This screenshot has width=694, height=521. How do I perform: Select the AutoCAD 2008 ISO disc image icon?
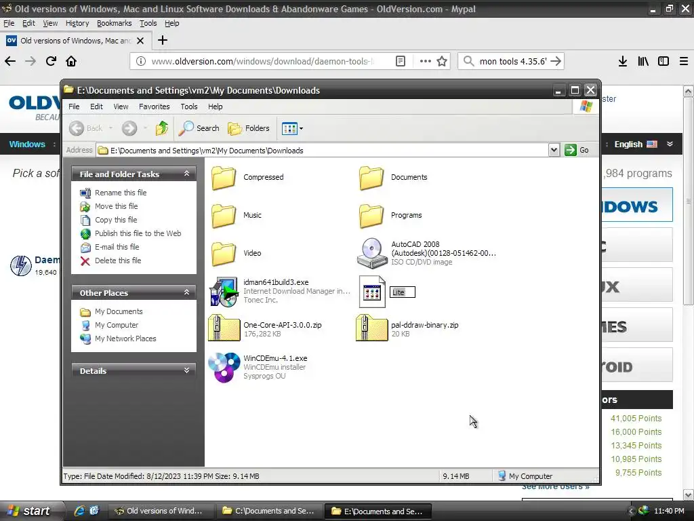click(372, 253)
